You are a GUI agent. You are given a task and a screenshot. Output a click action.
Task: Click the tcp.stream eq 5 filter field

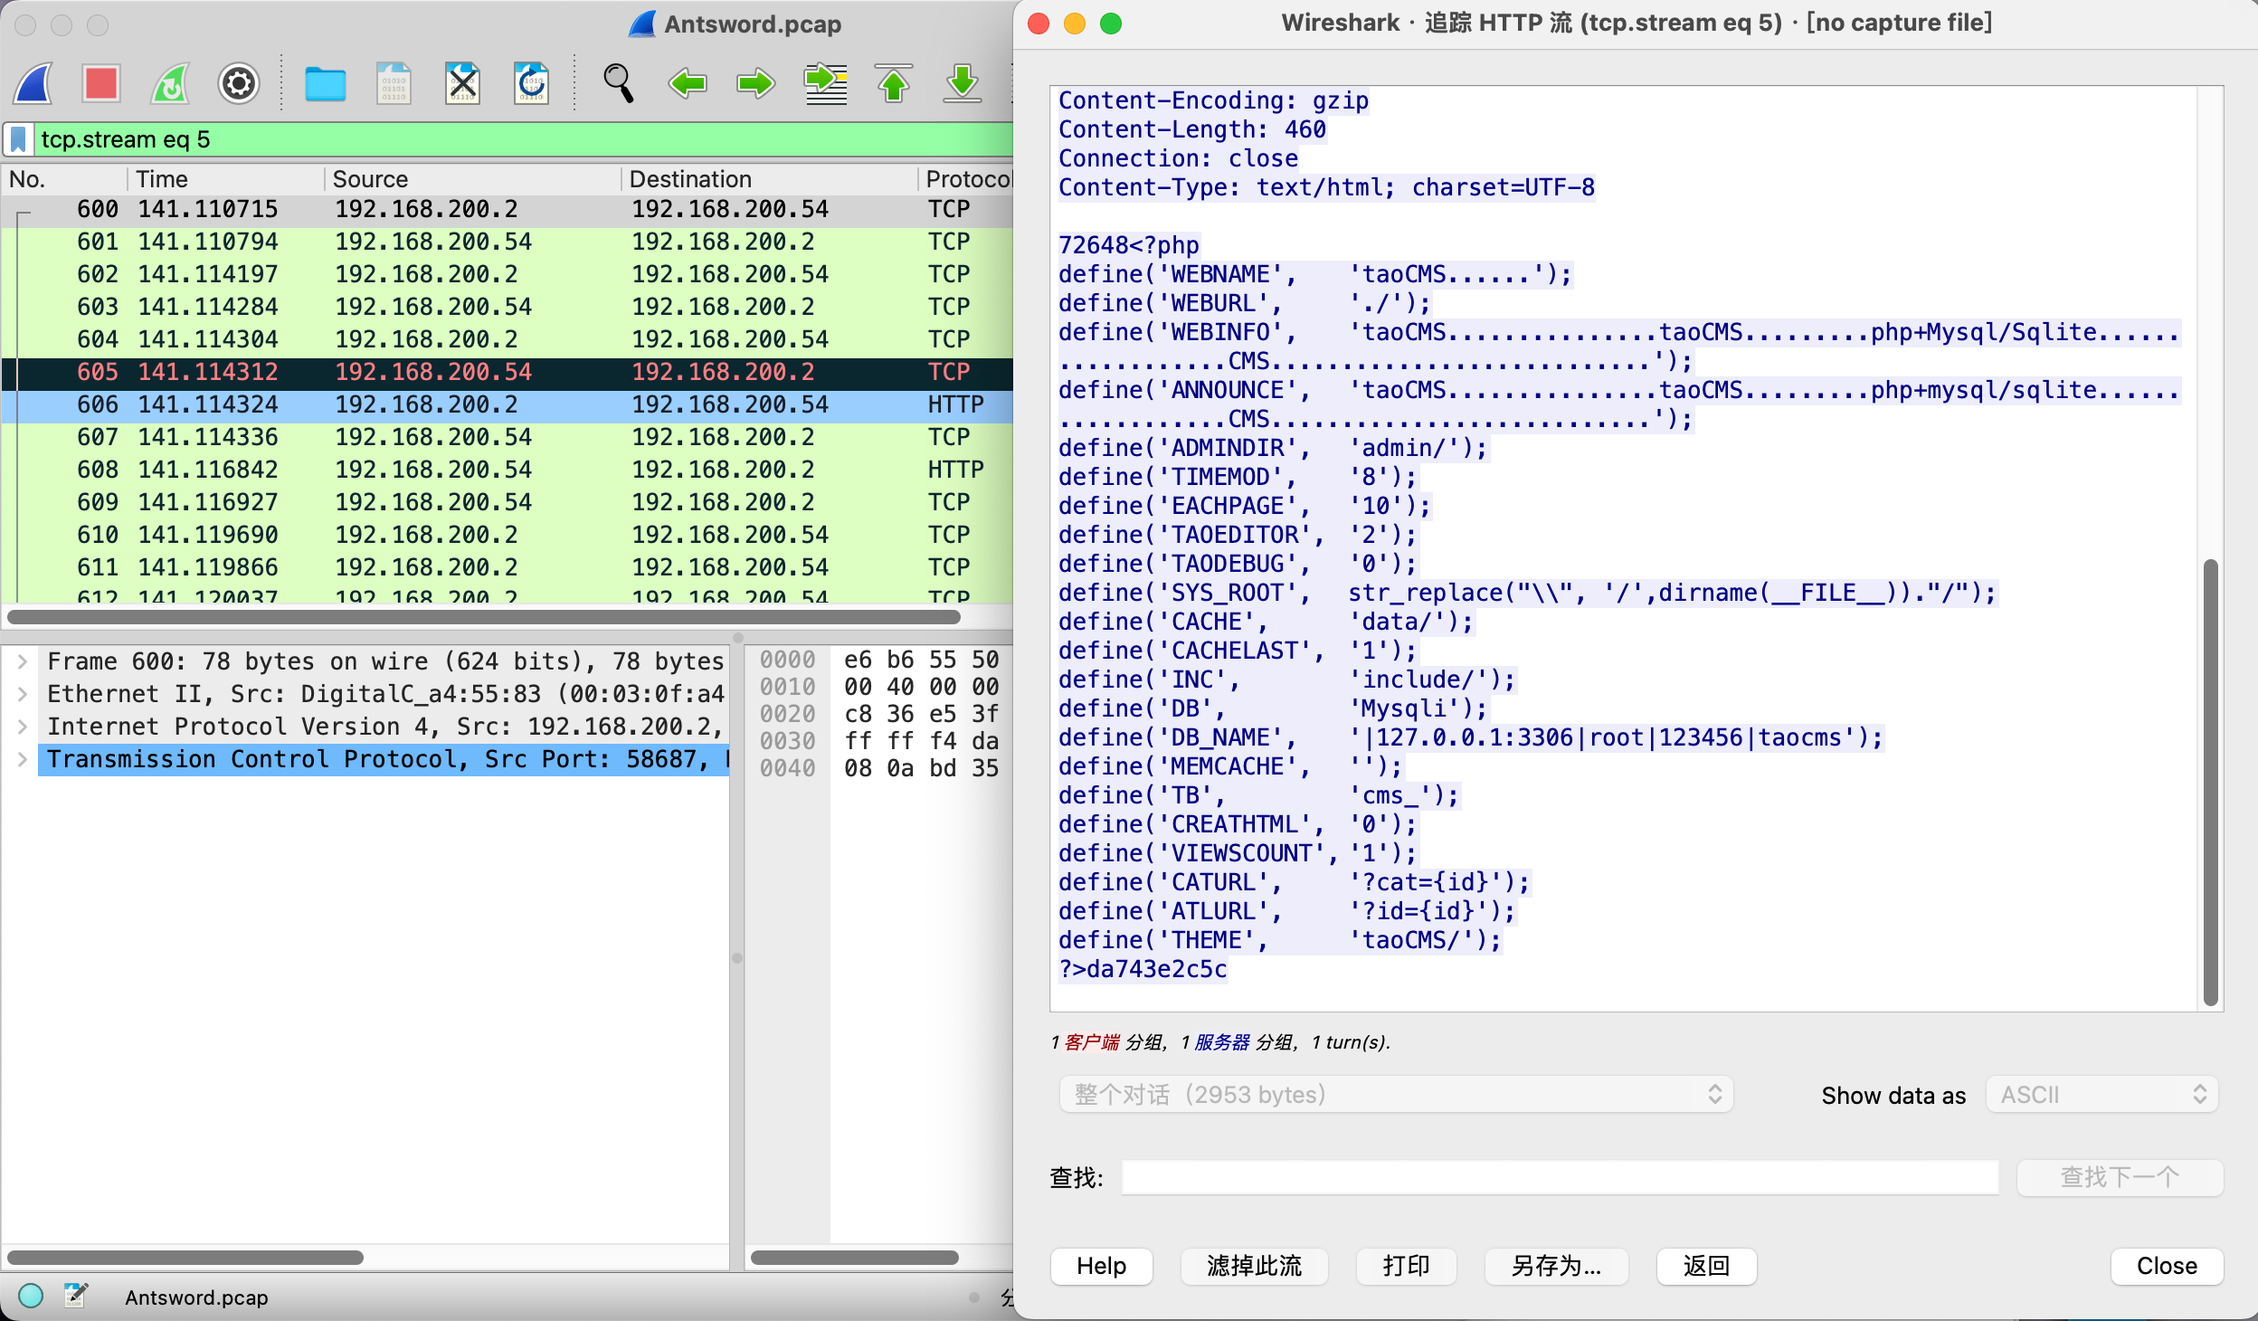(523, 139)
